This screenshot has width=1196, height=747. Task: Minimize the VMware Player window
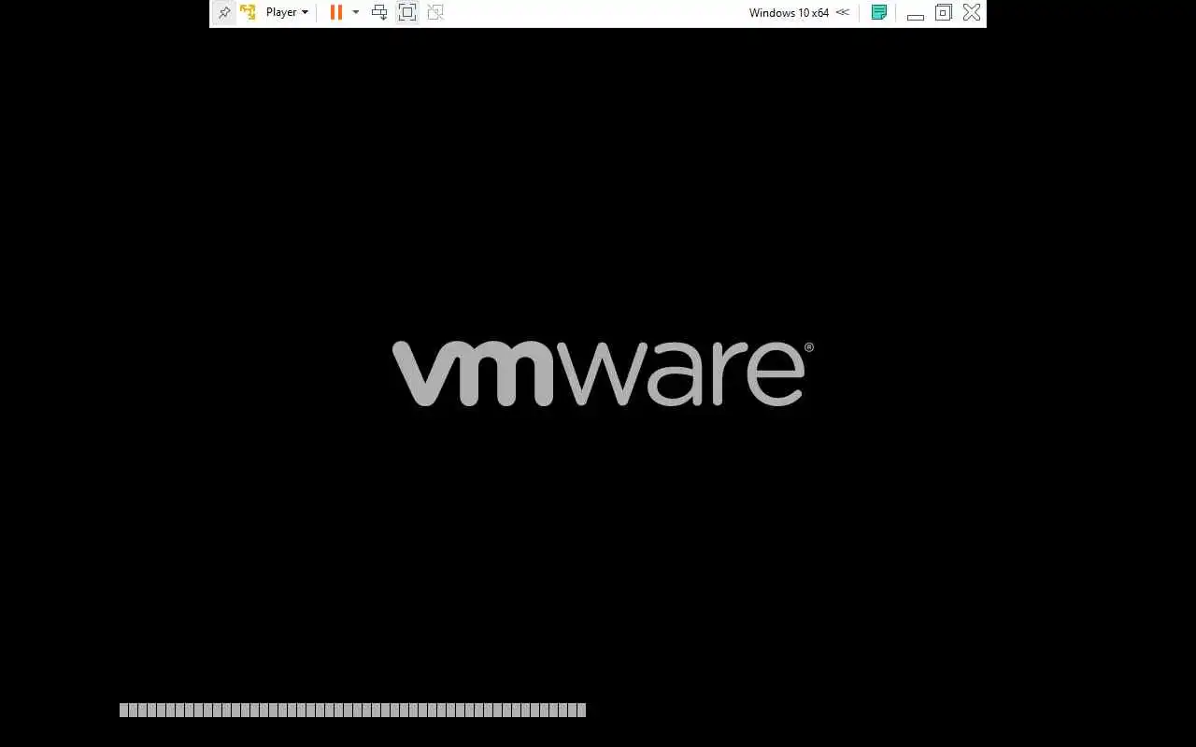point(916,13)
